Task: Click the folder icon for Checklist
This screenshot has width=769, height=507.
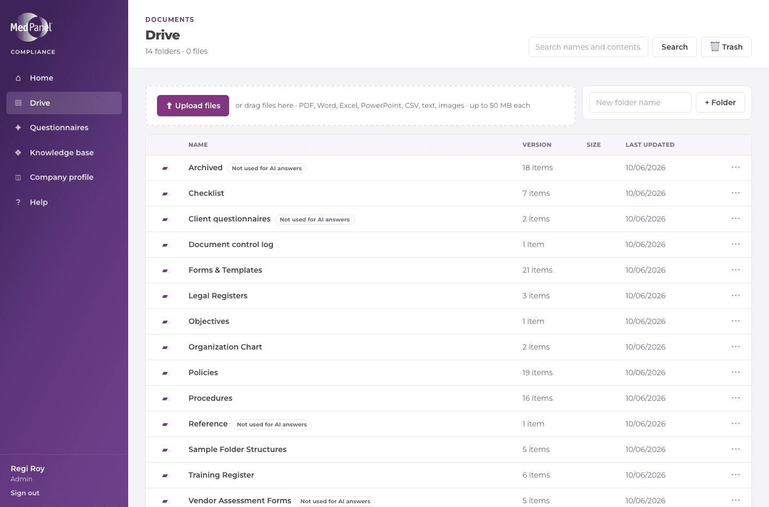Action: [x=165, y=194]
